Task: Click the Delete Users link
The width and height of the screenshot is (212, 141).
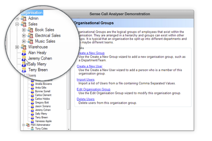Action: coord(86,99)
